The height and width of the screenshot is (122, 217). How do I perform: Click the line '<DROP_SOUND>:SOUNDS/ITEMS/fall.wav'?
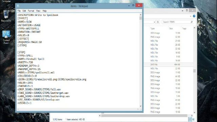click(39, 89)
